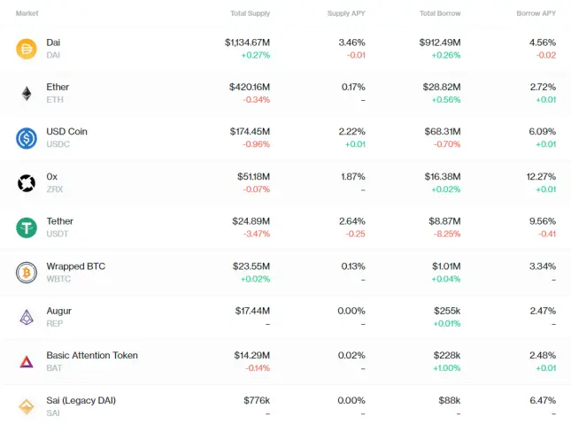Viewport: 571px width, 424px height.
Task: Click the $776k total supply value
Action: click(257, 400)
